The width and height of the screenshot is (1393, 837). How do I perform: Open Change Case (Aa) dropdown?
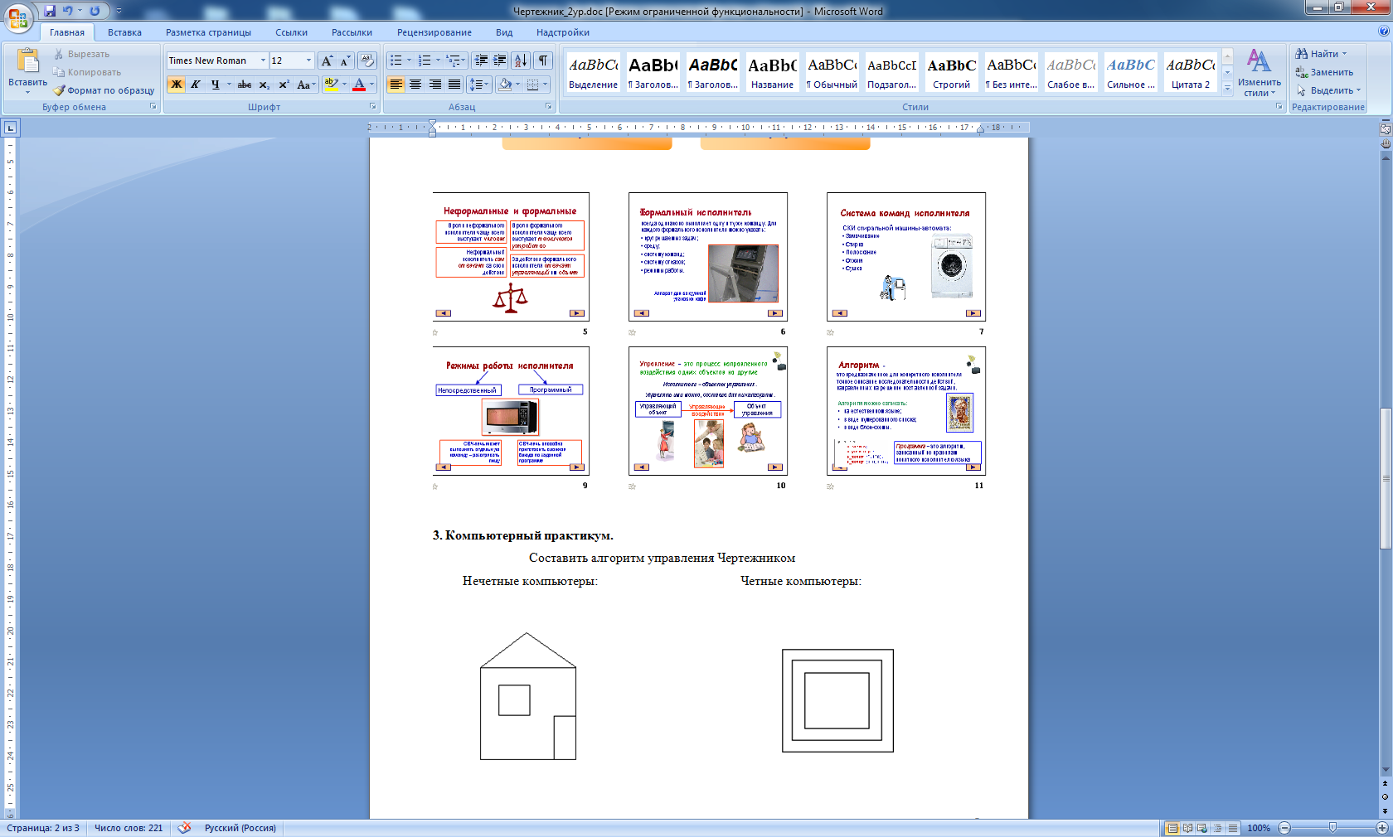tap(306, 85)
